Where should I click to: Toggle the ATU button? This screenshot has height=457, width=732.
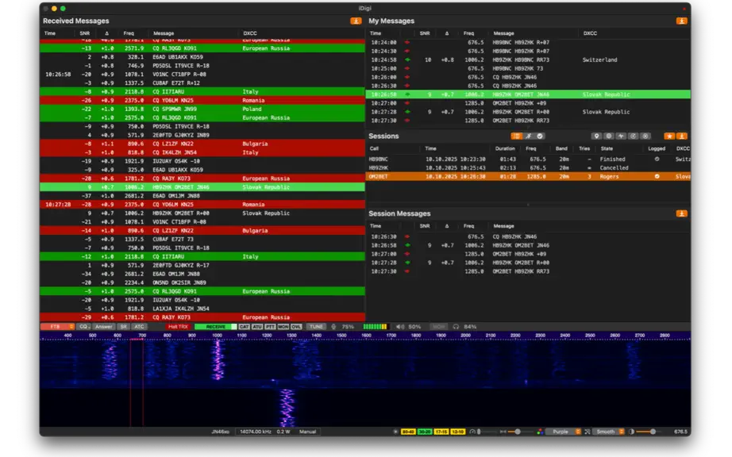[257, 327]
